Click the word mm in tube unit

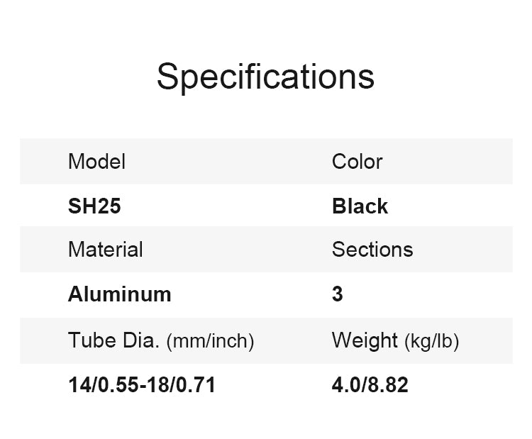[184, 342]
